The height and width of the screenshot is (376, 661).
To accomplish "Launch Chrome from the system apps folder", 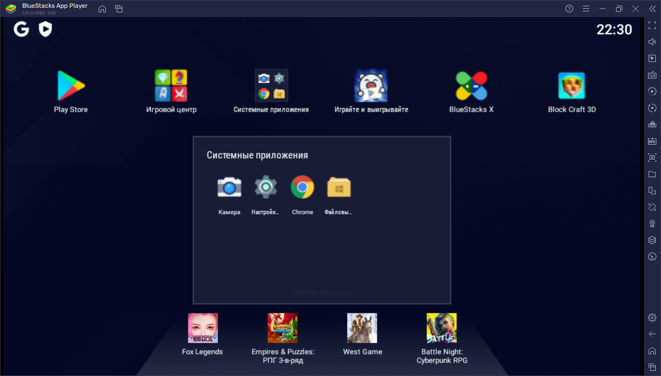I will 302,188.
